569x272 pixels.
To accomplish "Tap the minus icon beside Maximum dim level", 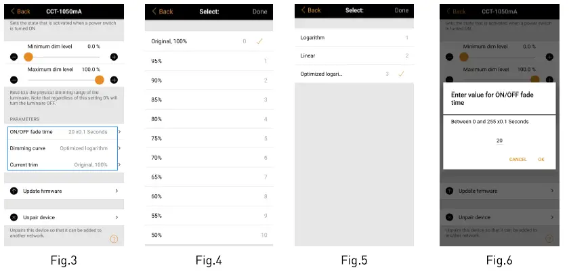I will (x=14, y=80).
